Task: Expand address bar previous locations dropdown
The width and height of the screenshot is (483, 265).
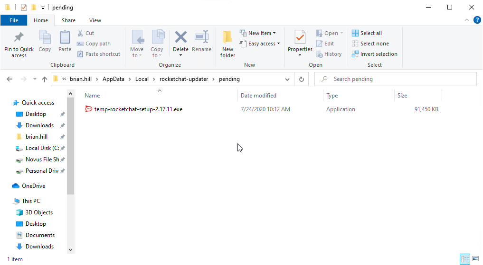Action: [287, 79]
